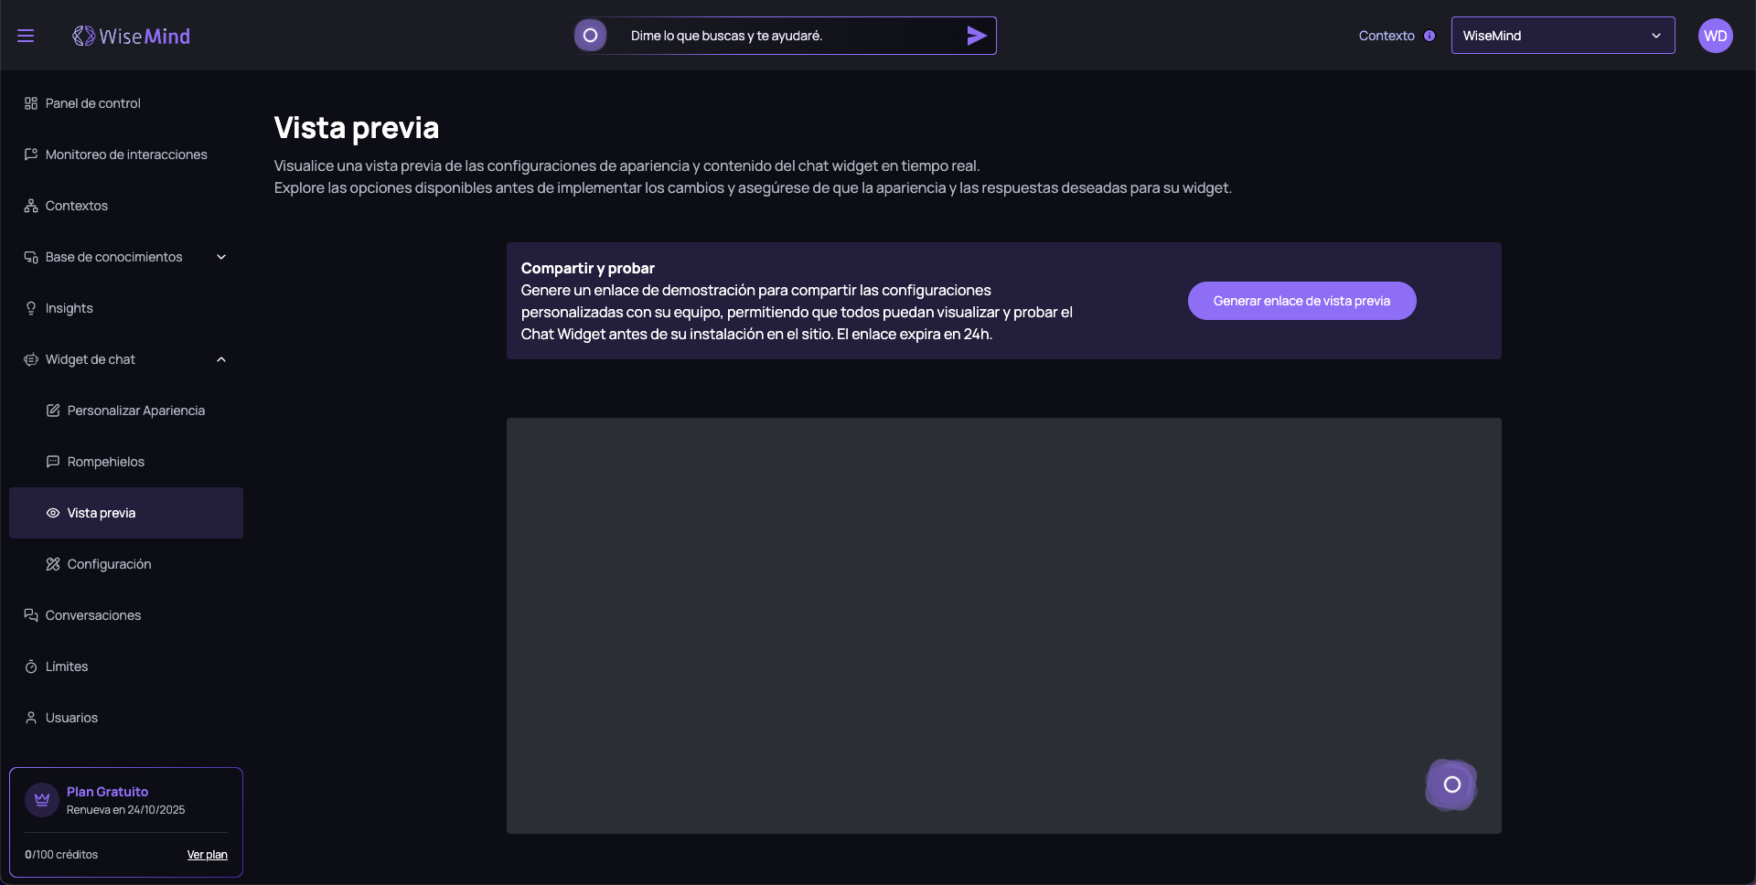Open Rompehielos settings
Image resolution: width=1756 pixels, height=885 pixels.
coord(105,462)
